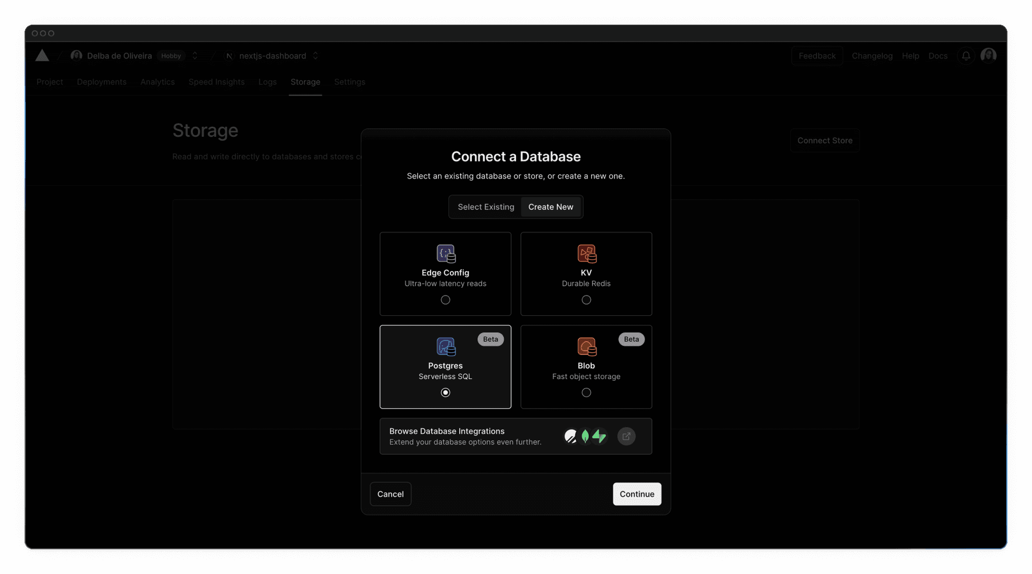The height and width of the screenshot is (574, 1032).
Task: Click the KV store icon
Action: click(586, 253)
